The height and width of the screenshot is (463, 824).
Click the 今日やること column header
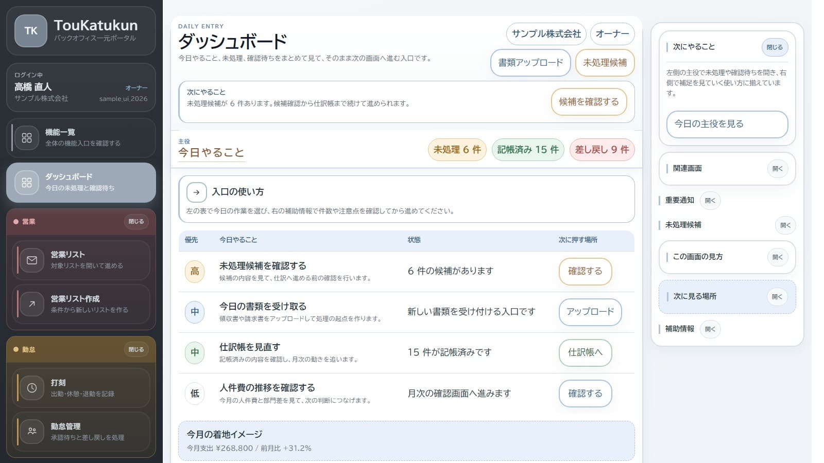(238, 240)
